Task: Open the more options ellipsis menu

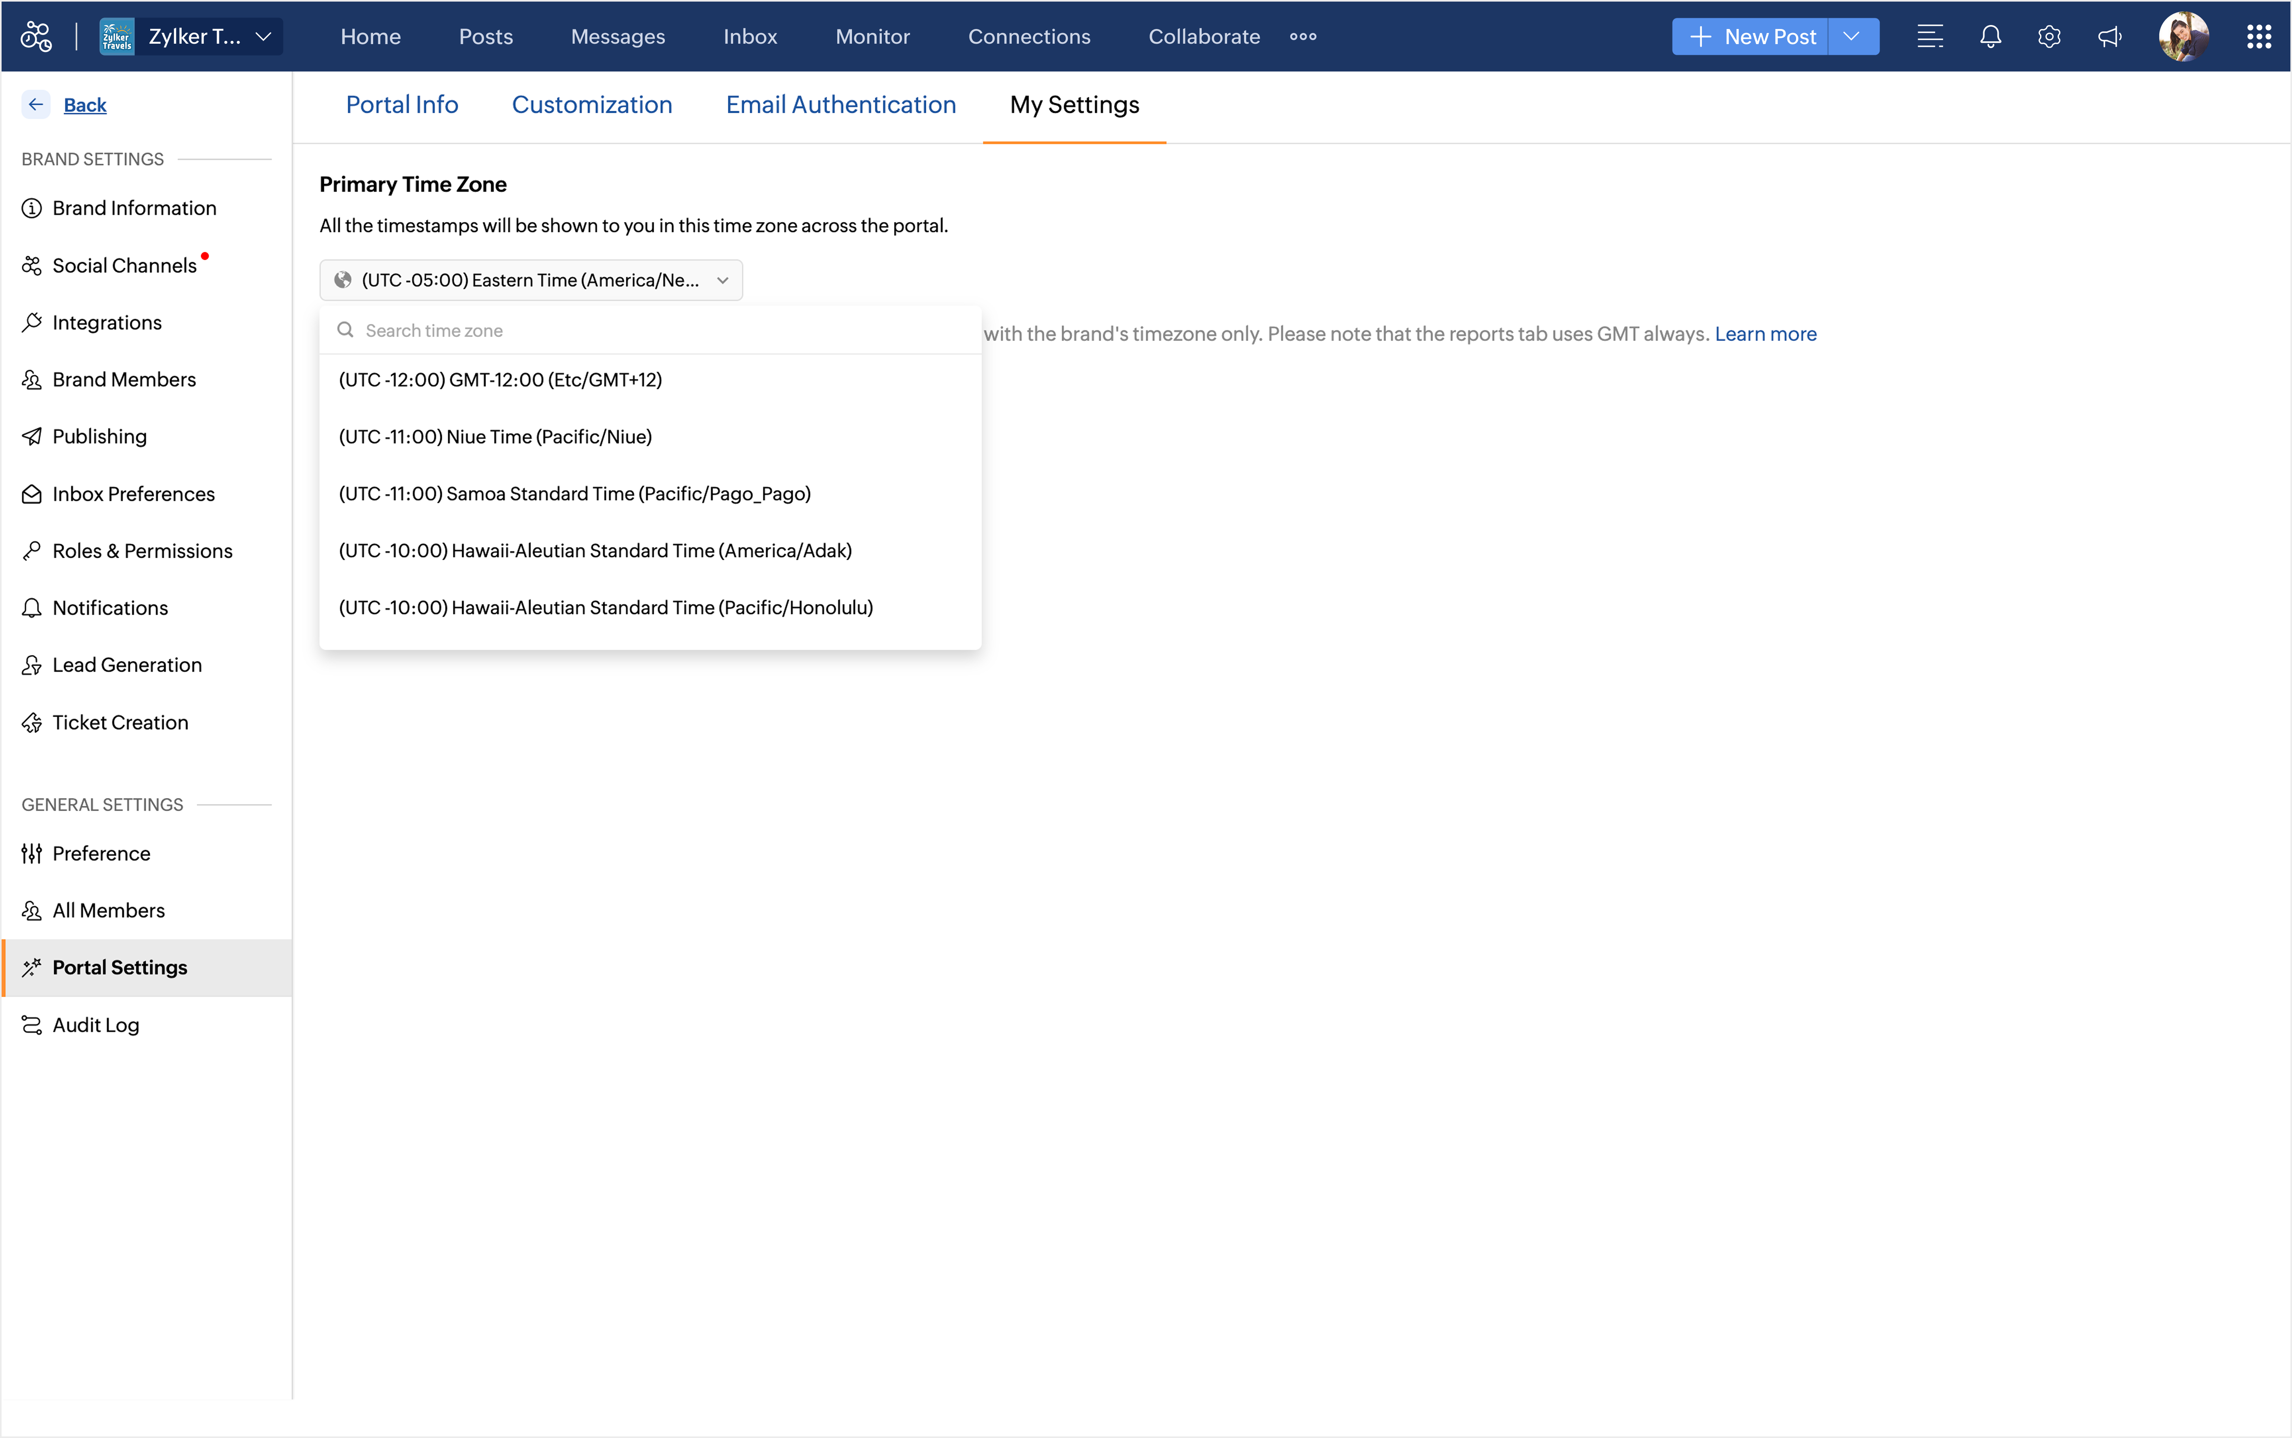Action: pos(1303,36)
